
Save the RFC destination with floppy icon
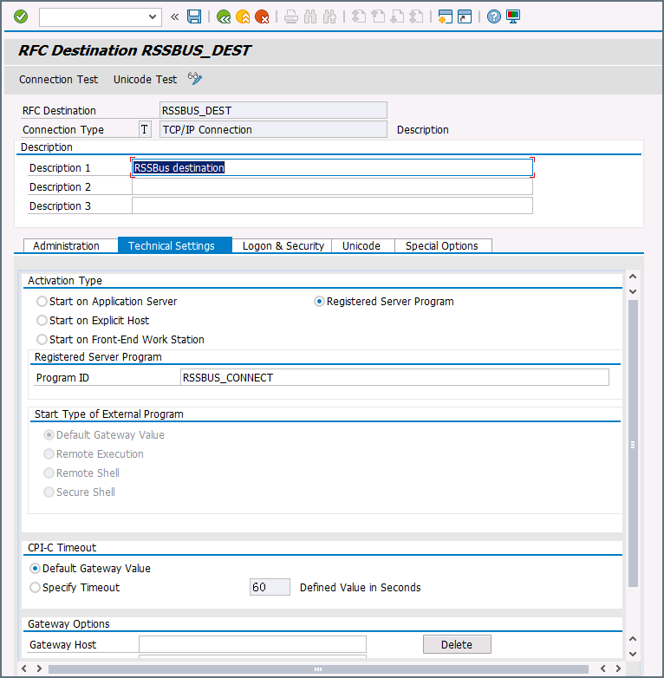194,16
